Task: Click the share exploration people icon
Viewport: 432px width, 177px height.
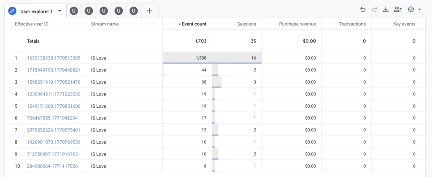Action: (397, 10)
